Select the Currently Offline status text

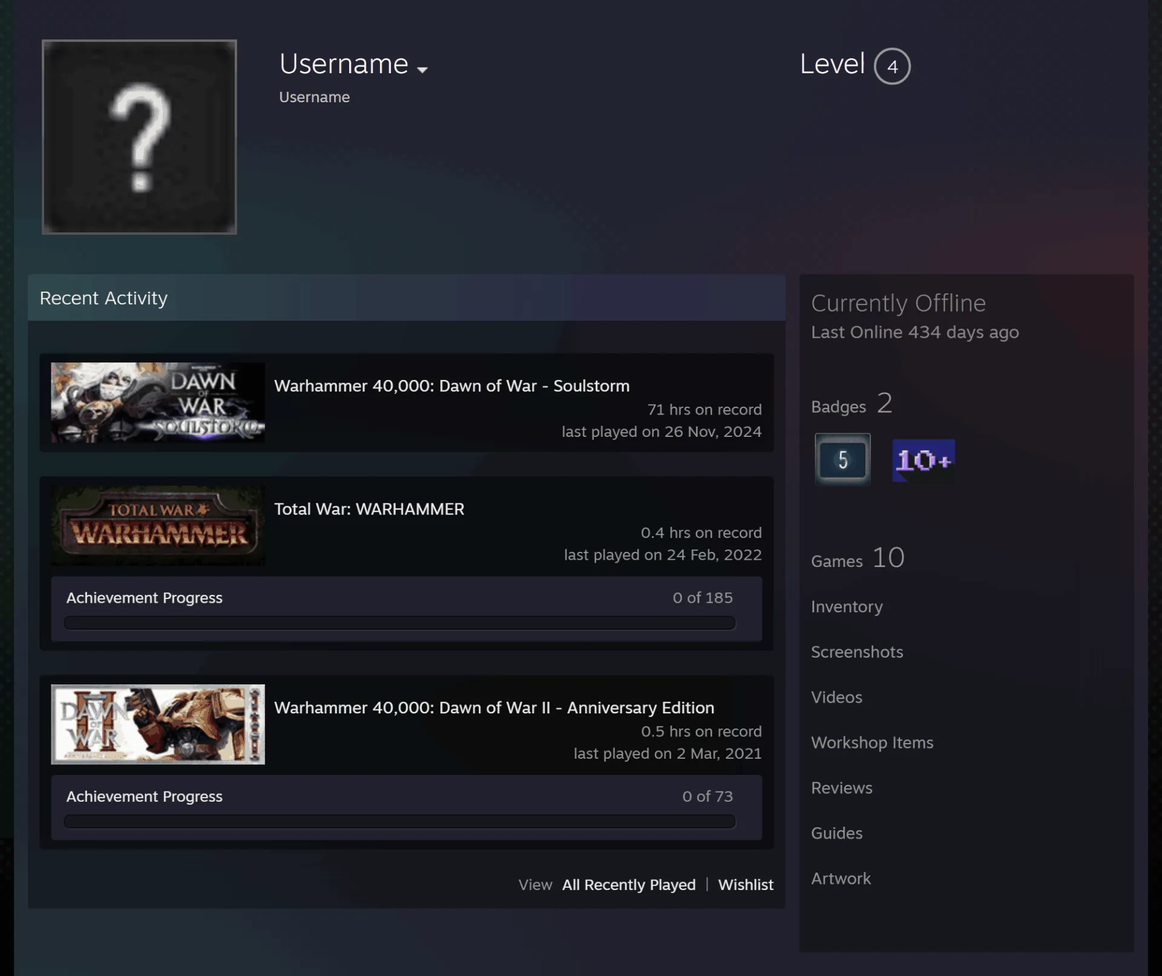coord(898,303)
